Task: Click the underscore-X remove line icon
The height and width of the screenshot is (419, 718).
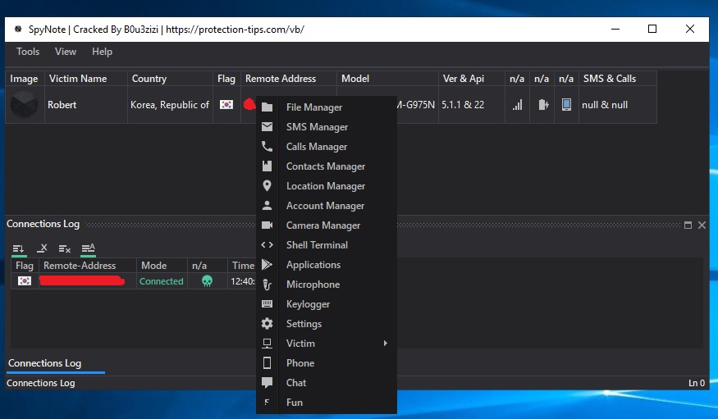Action: (42, 248)
